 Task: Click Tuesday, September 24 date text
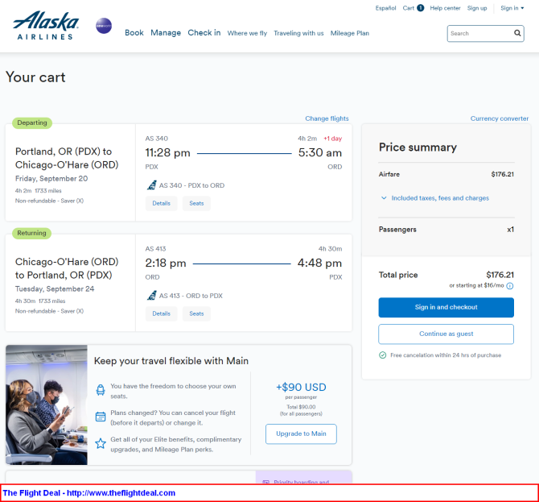tap(55, 289)
